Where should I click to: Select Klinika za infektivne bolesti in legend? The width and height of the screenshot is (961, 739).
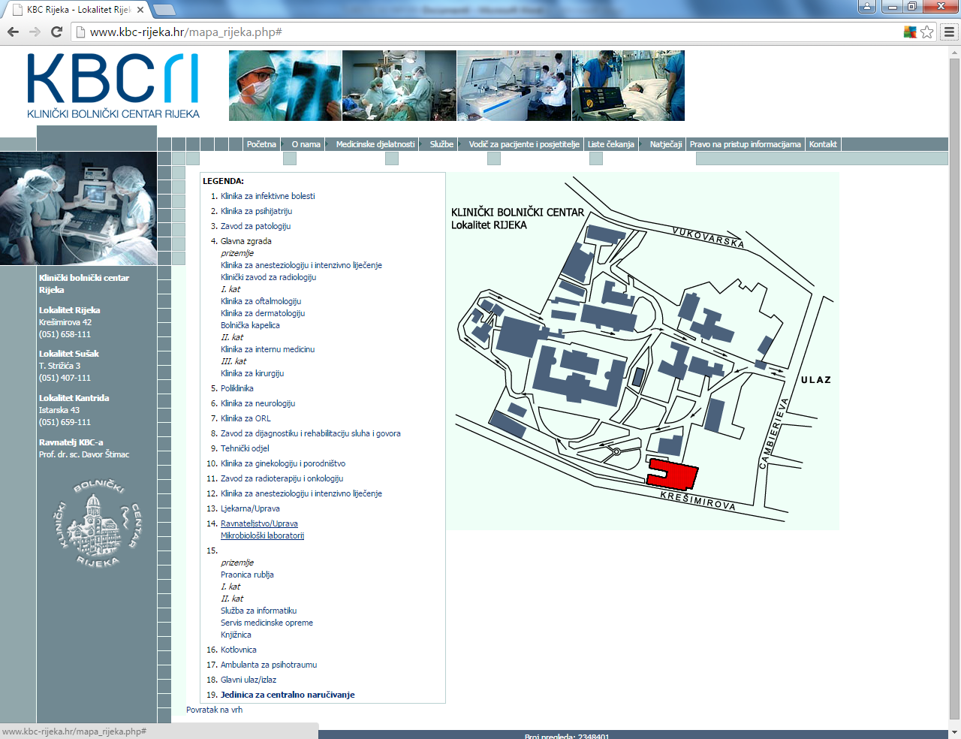267,196
